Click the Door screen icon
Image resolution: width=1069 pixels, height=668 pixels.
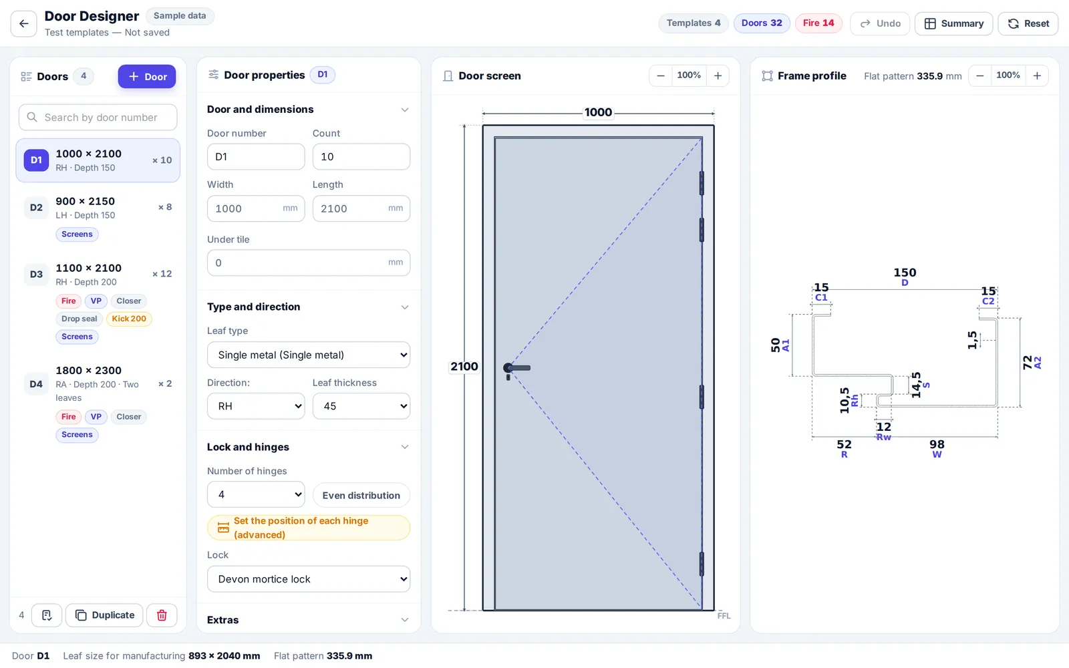click(x=448, y=76)
